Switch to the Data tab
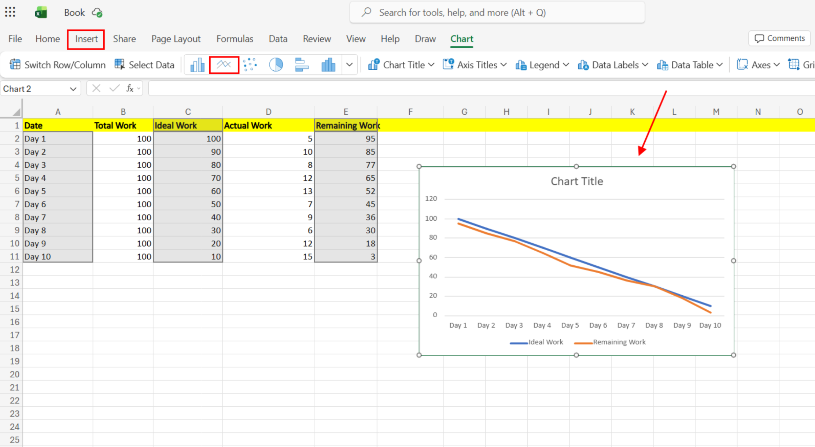Viewport: 815px width, 447px height. point(278,39)
